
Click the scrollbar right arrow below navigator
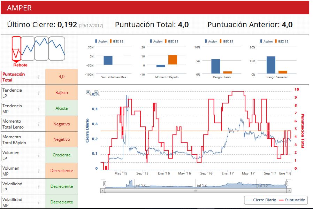[289, 191]
